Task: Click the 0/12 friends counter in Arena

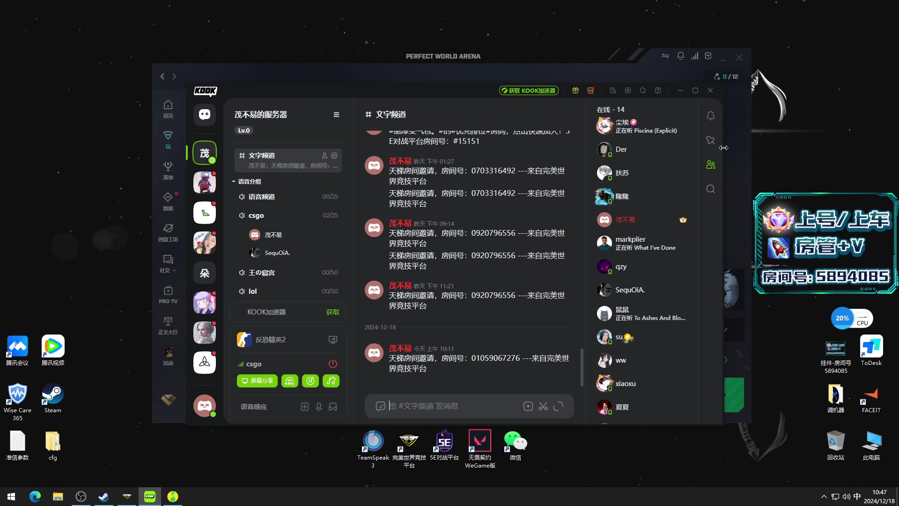Action: coord(726,76)
